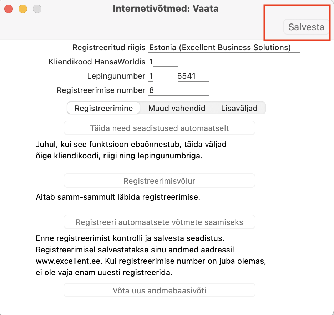
Task: Click the greyed-out zoom window button
Action: tap(37, 9)
